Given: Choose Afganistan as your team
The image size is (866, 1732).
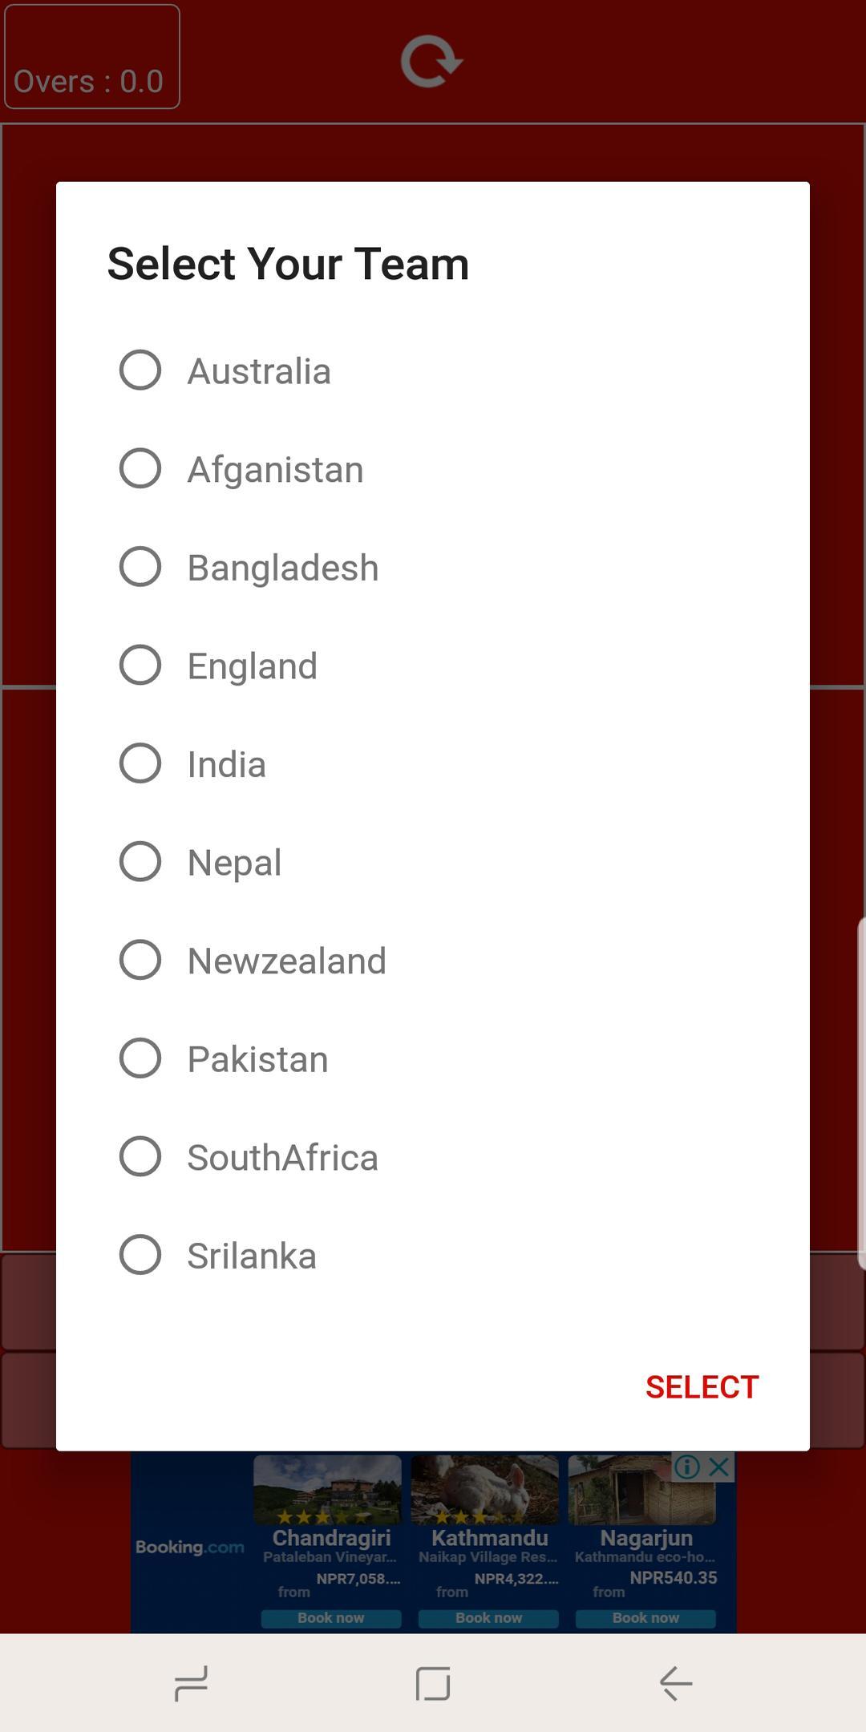Looking at the screenshot, I should click(x=140, y=468).
